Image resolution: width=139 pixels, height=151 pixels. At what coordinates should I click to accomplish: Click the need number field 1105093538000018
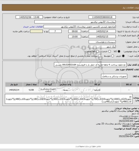[x=102, y=17]
